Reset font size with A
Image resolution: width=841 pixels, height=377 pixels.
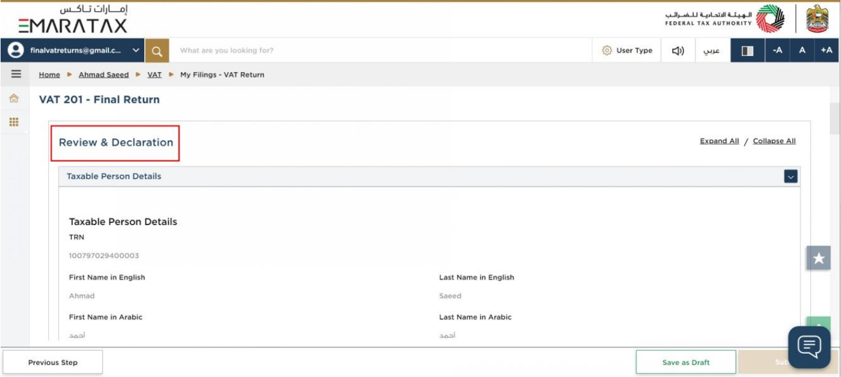pos(802,51)
